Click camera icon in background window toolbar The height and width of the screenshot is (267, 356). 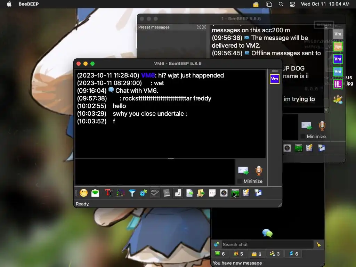[x=287, y=148]
